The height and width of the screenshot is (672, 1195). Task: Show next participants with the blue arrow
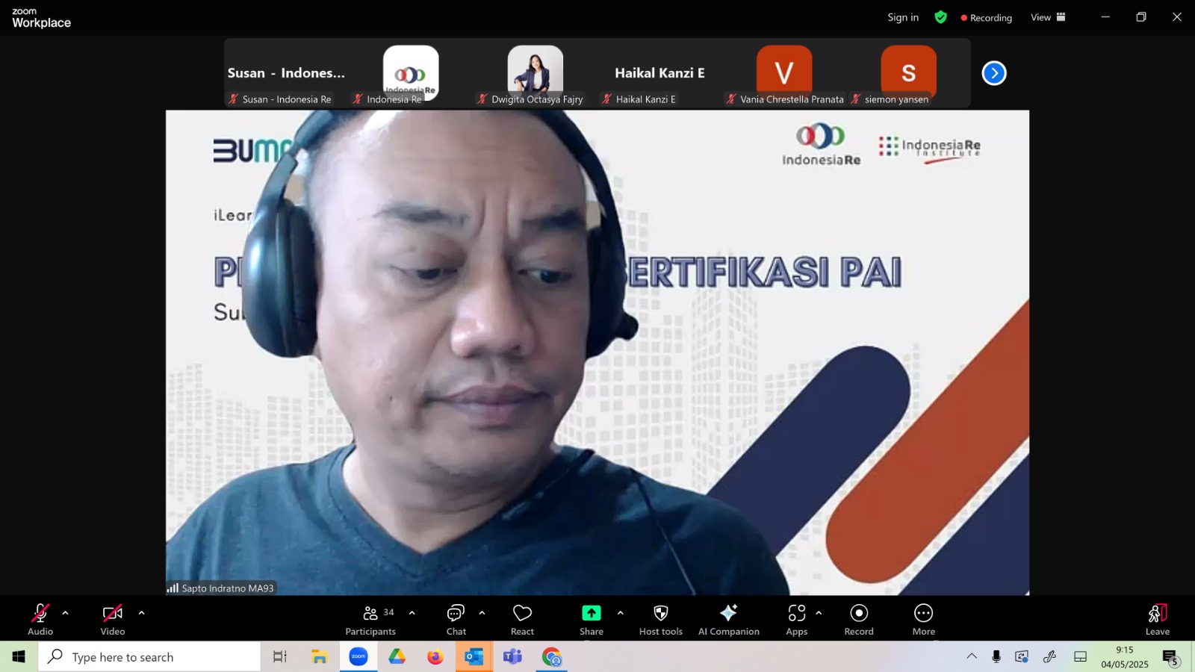pos(994,73)
